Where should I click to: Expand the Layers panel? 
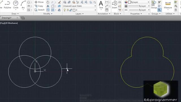pos(79,14)
